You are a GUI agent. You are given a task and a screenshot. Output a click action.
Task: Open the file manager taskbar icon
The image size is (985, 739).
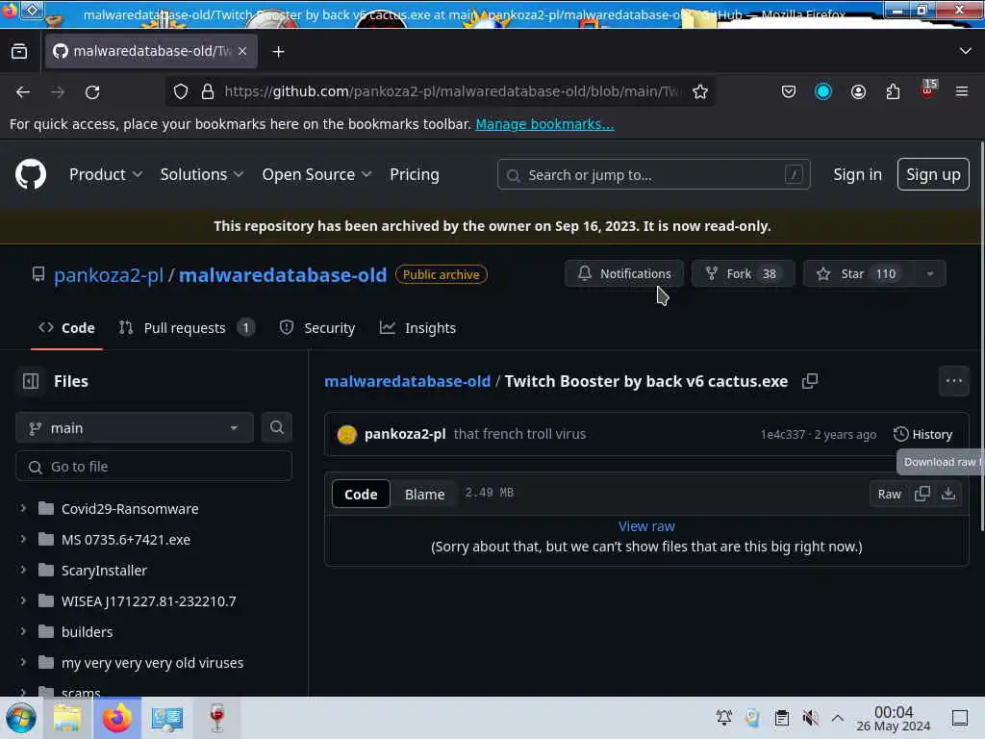pyautogui.click(x=67, y=718)
